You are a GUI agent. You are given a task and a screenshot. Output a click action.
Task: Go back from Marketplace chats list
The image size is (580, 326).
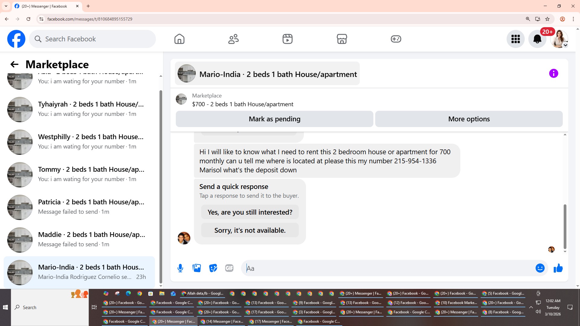coord(14,64)
